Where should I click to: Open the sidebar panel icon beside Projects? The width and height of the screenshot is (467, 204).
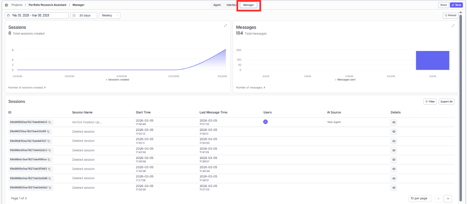click(6, 5)
